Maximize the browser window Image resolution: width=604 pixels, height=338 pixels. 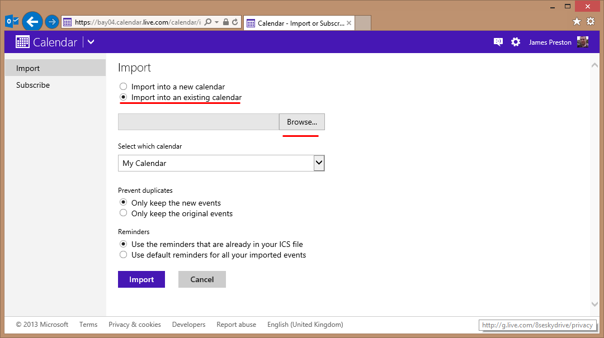(568, 6)
